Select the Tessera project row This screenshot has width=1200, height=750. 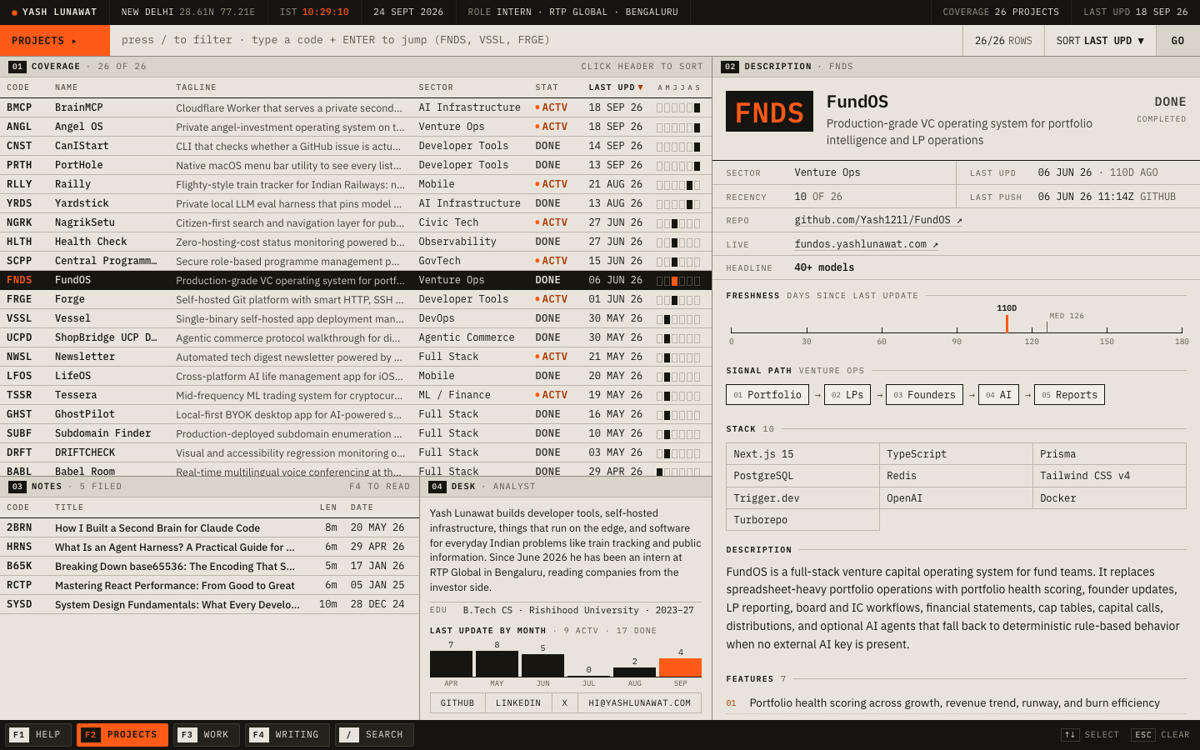356,395
